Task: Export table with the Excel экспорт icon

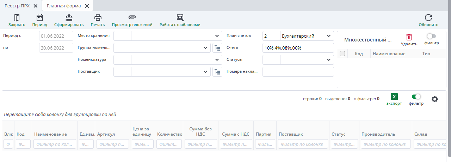Action: 394,97
